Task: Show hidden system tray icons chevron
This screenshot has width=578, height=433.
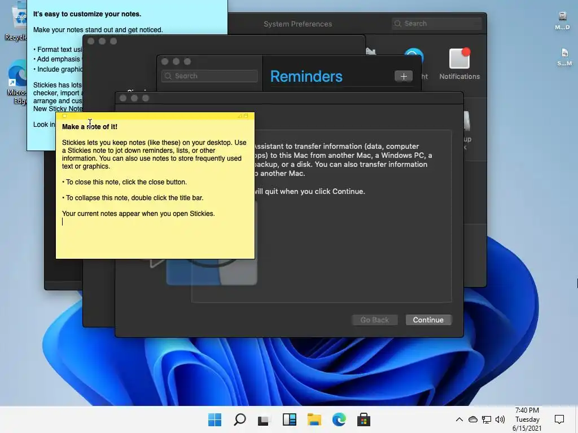Action: (459, 419)
